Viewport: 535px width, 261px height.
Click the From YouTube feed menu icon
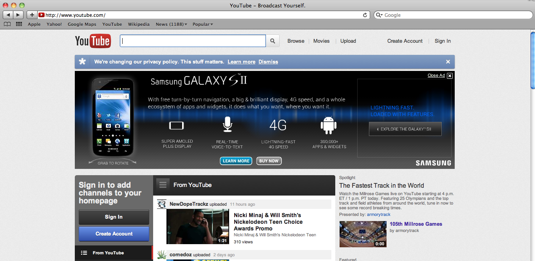click(x=163, y=185)
